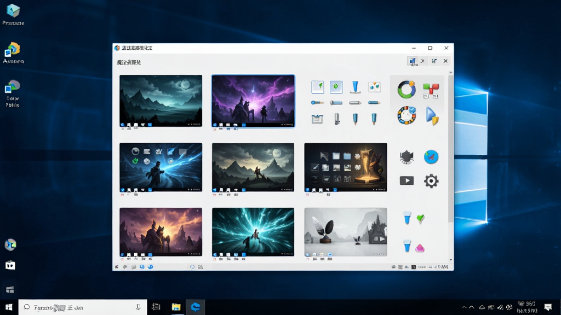561x315 pixels.
Task: Open settings with the gear icon
Action: click(x=431, y=180)
